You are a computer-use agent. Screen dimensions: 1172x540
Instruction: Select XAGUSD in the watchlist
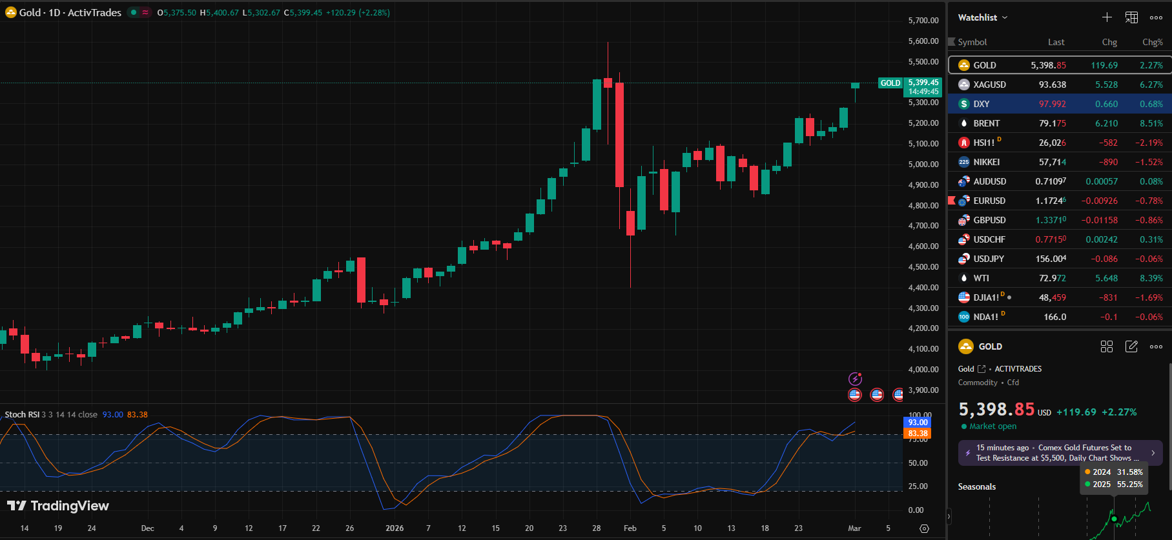(x=989, y=85)
